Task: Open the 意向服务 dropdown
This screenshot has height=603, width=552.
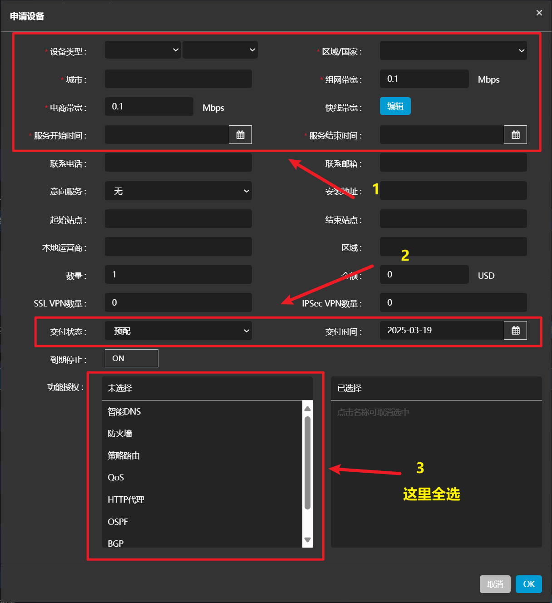Action: tap(178, 191)
